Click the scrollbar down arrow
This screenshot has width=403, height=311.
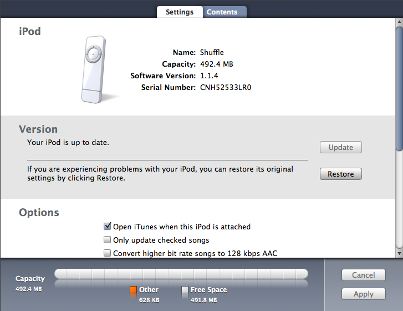pyautogui.click(x=399, y=253)
